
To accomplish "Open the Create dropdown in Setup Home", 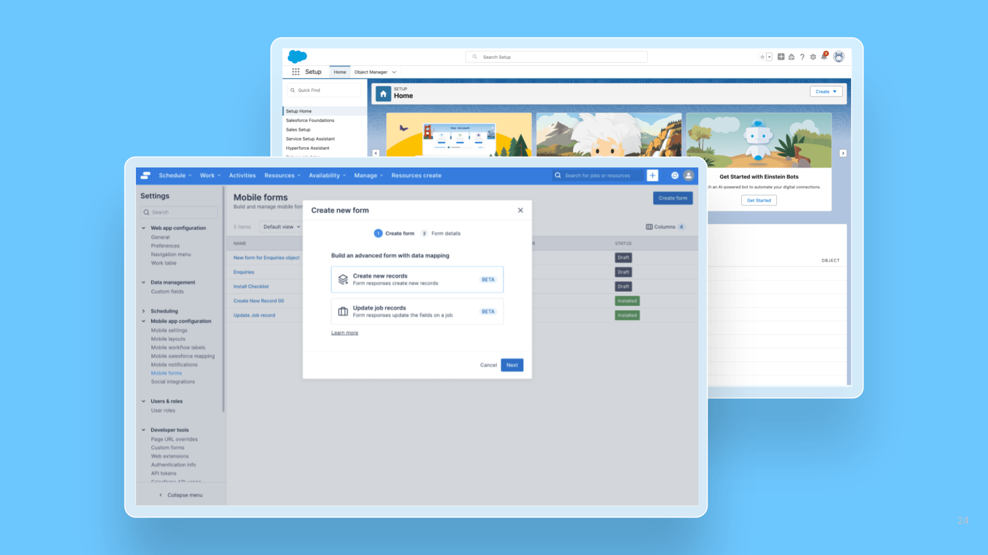I will point(826,91).
